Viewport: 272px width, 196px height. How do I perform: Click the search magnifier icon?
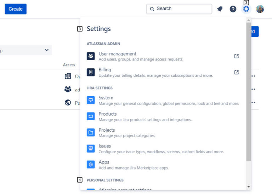pyautogui.click(x=152, y=9)
